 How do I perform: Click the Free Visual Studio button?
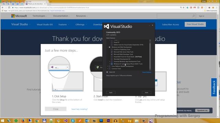(195, 24)
